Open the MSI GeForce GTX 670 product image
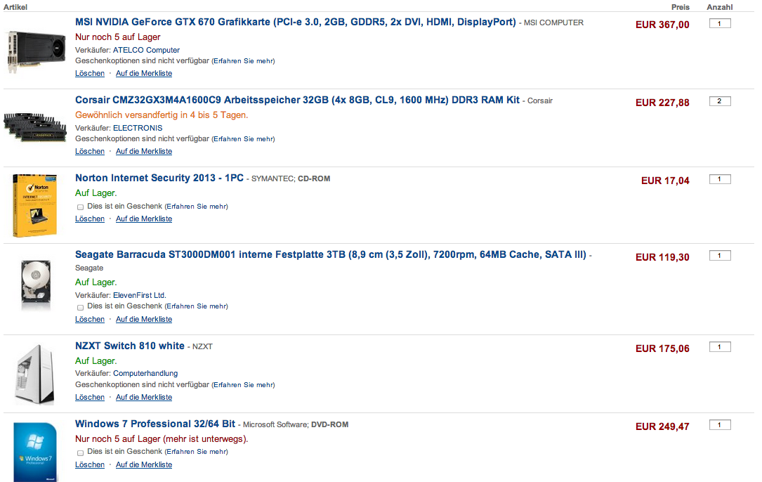762x482 pixels. point(37,51)
